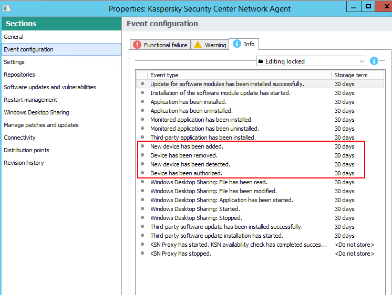Switch to the Warning tab
392x295 pixels.
(210, 45)
